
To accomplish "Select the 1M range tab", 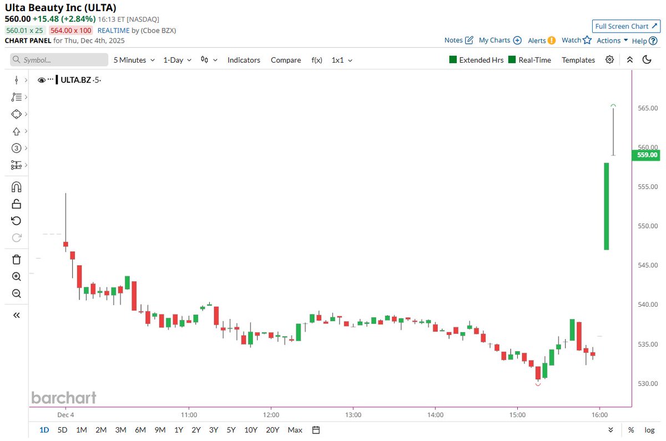I will tap(82, 430).
